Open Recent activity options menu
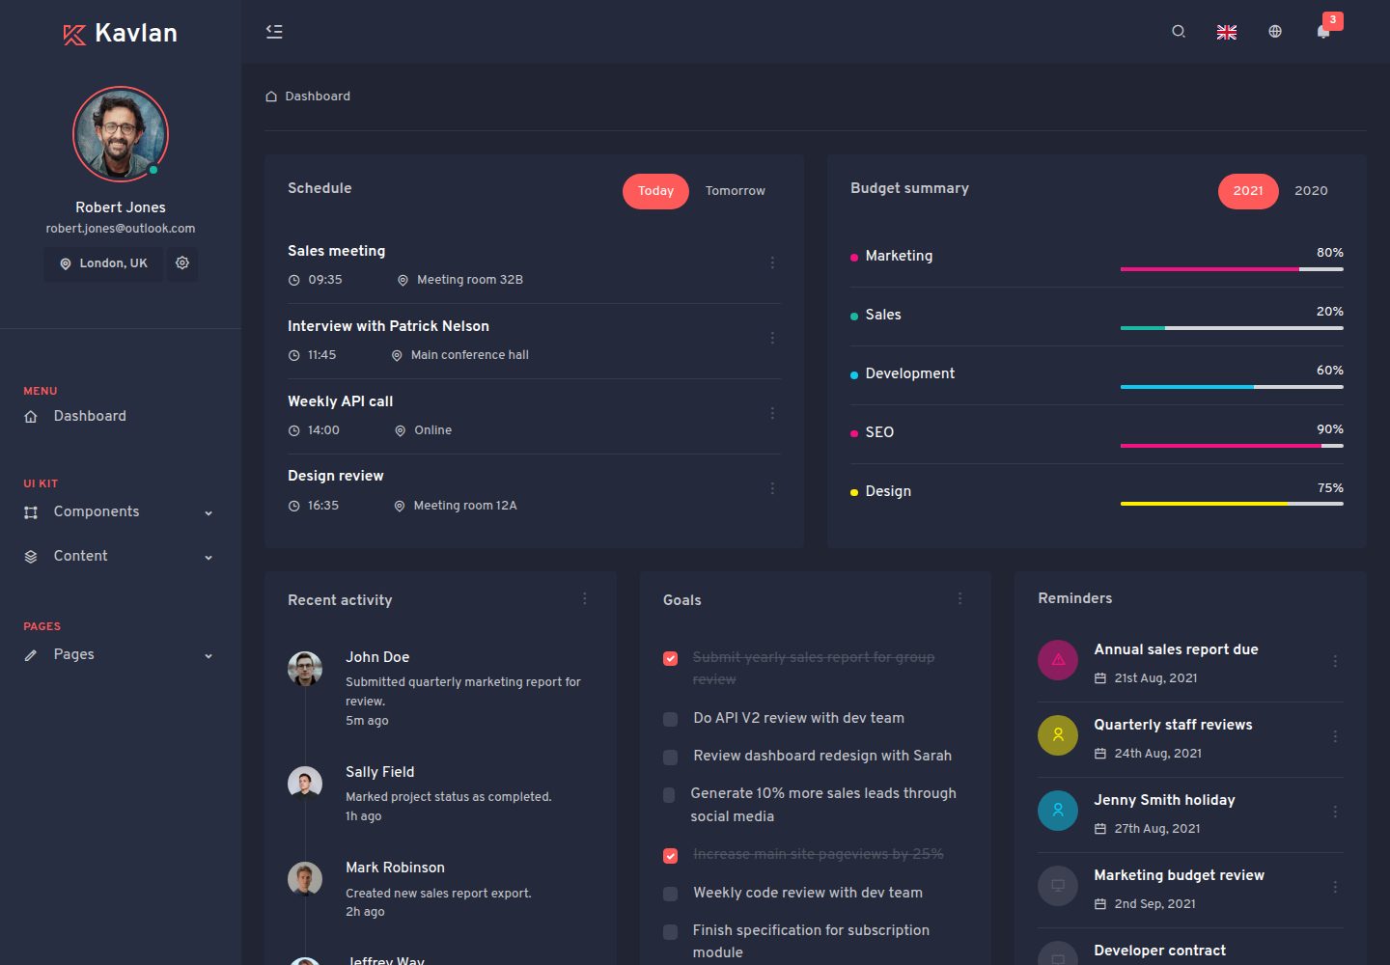Viewport: 1390px width, 965px height. click(x=585, y=598)
